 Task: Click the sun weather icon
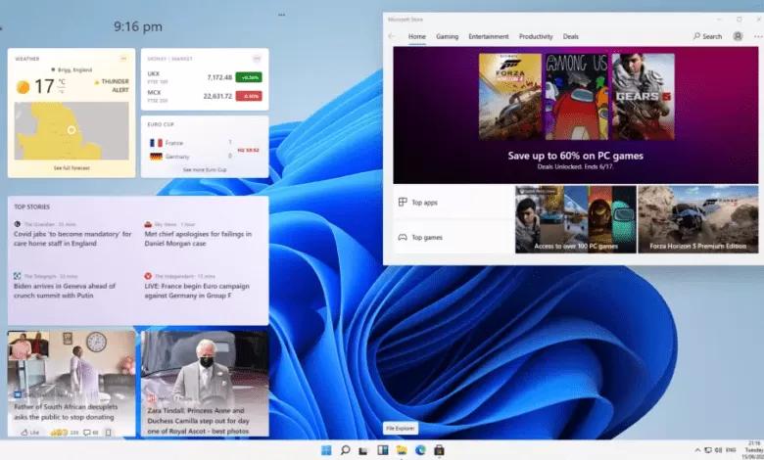click(x=23, y=87)
